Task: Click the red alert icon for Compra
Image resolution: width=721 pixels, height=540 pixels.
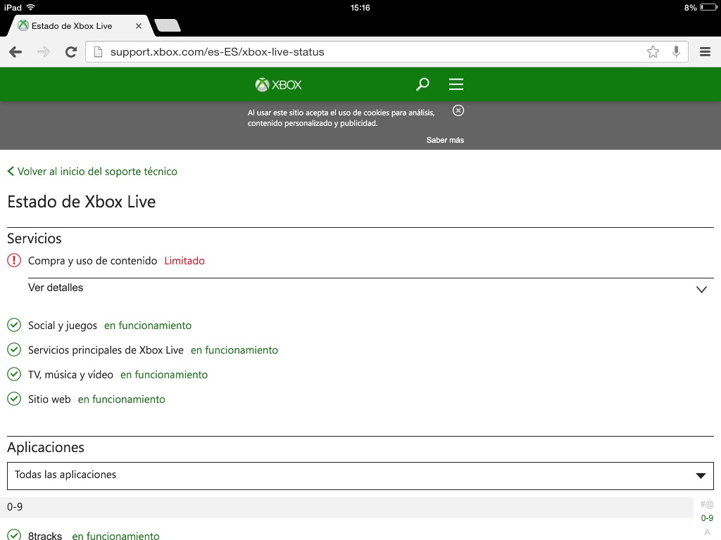Action: 14,260
